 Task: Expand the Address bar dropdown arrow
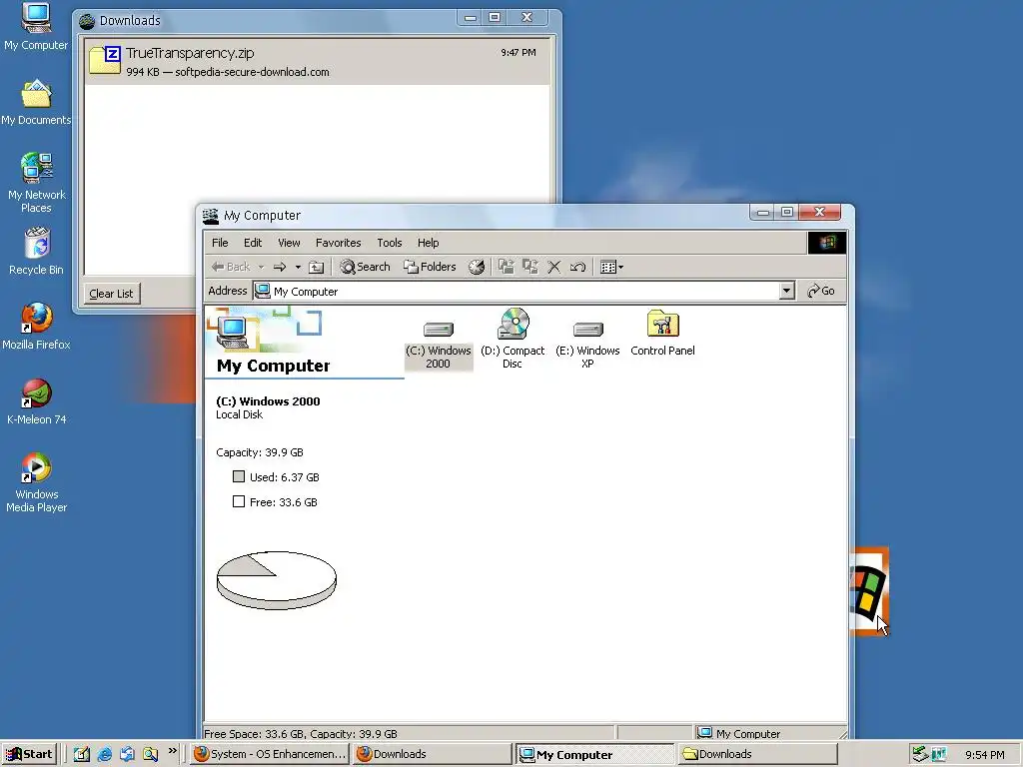(x=787, y=291)
